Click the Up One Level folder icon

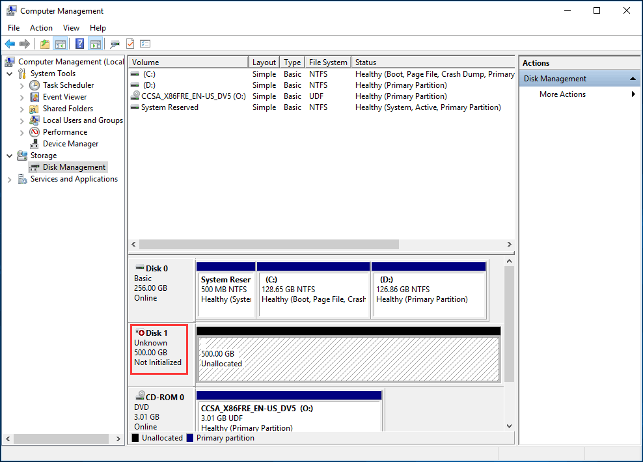point(44,44)
